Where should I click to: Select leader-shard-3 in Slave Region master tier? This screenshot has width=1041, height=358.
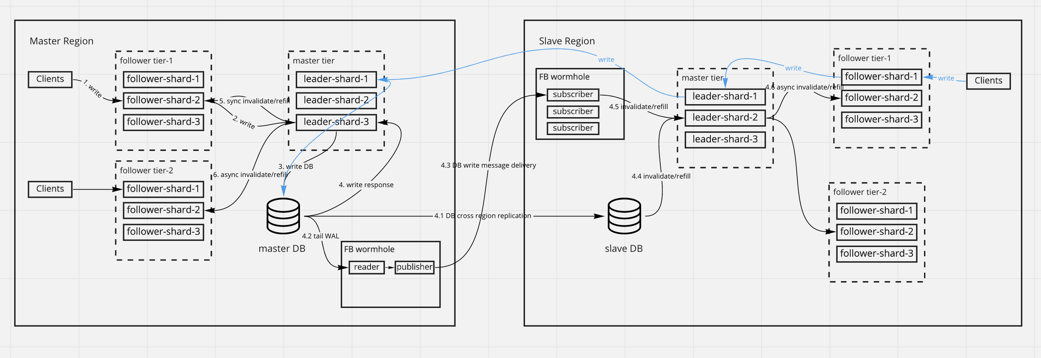pyautogui.click(x=725, y=140)
